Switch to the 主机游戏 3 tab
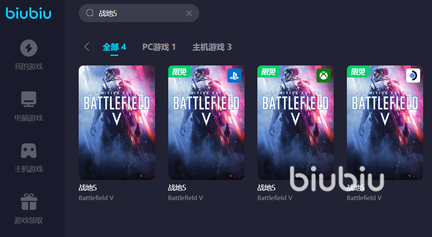 tap(212, 47)
